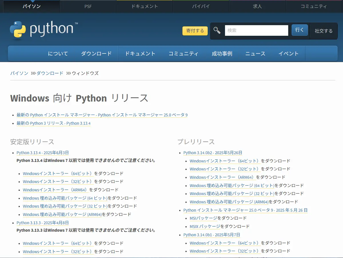The image size is (343, 258).
Task: Select the 求人 top tab
Action: tap(257, 6)
